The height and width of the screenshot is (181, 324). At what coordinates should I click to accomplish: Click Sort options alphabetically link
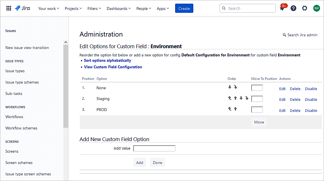108,60
